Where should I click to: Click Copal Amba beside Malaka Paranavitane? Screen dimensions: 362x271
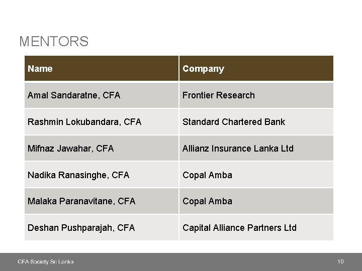(207, 201)
